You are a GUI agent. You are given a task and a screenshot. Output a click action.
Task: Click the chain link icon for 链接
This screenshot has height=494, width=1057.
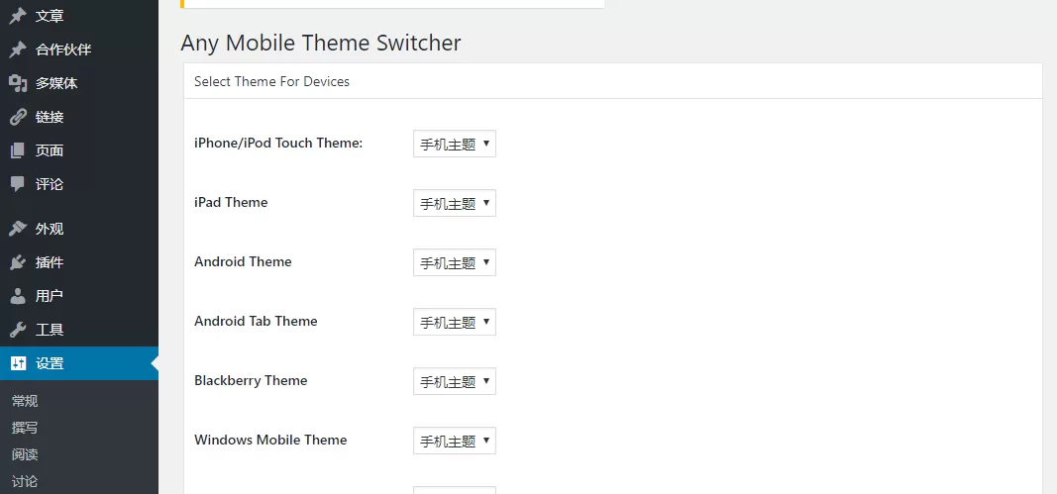(x=18, y=117)
